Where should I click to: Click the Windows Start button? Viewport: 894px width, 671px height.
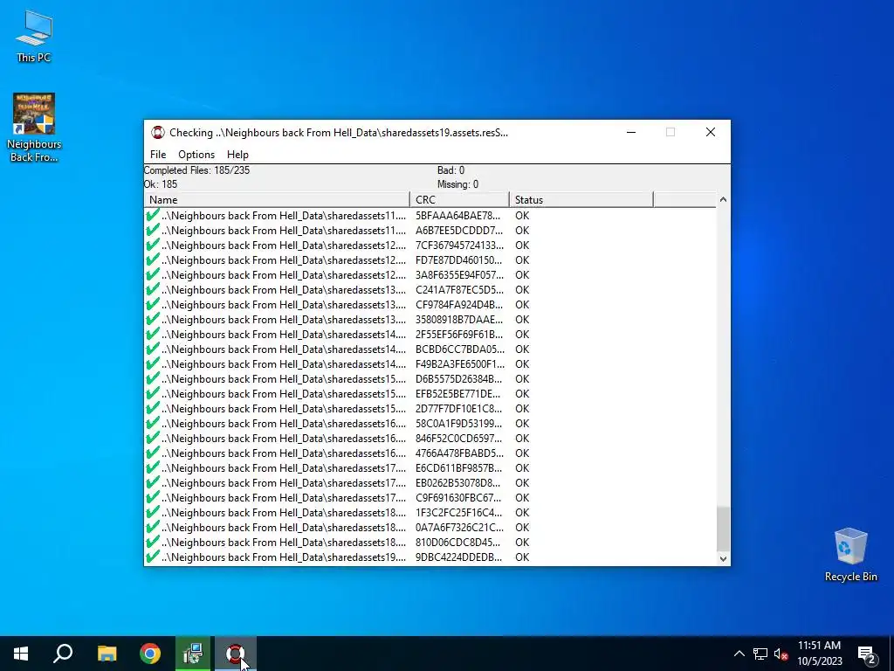(21, 654)
